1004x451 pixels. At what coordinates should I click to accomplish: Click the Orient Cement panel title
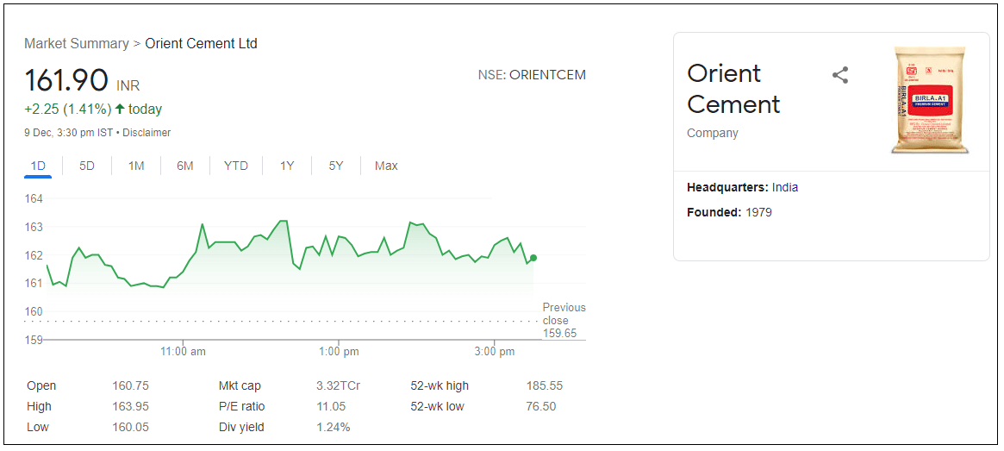pyautogui.click(x=733, y=89)
